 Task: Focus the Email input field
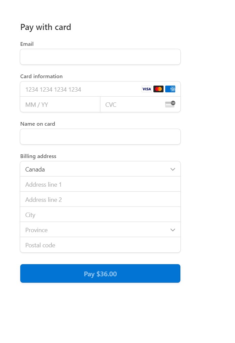tap(100, 57)
